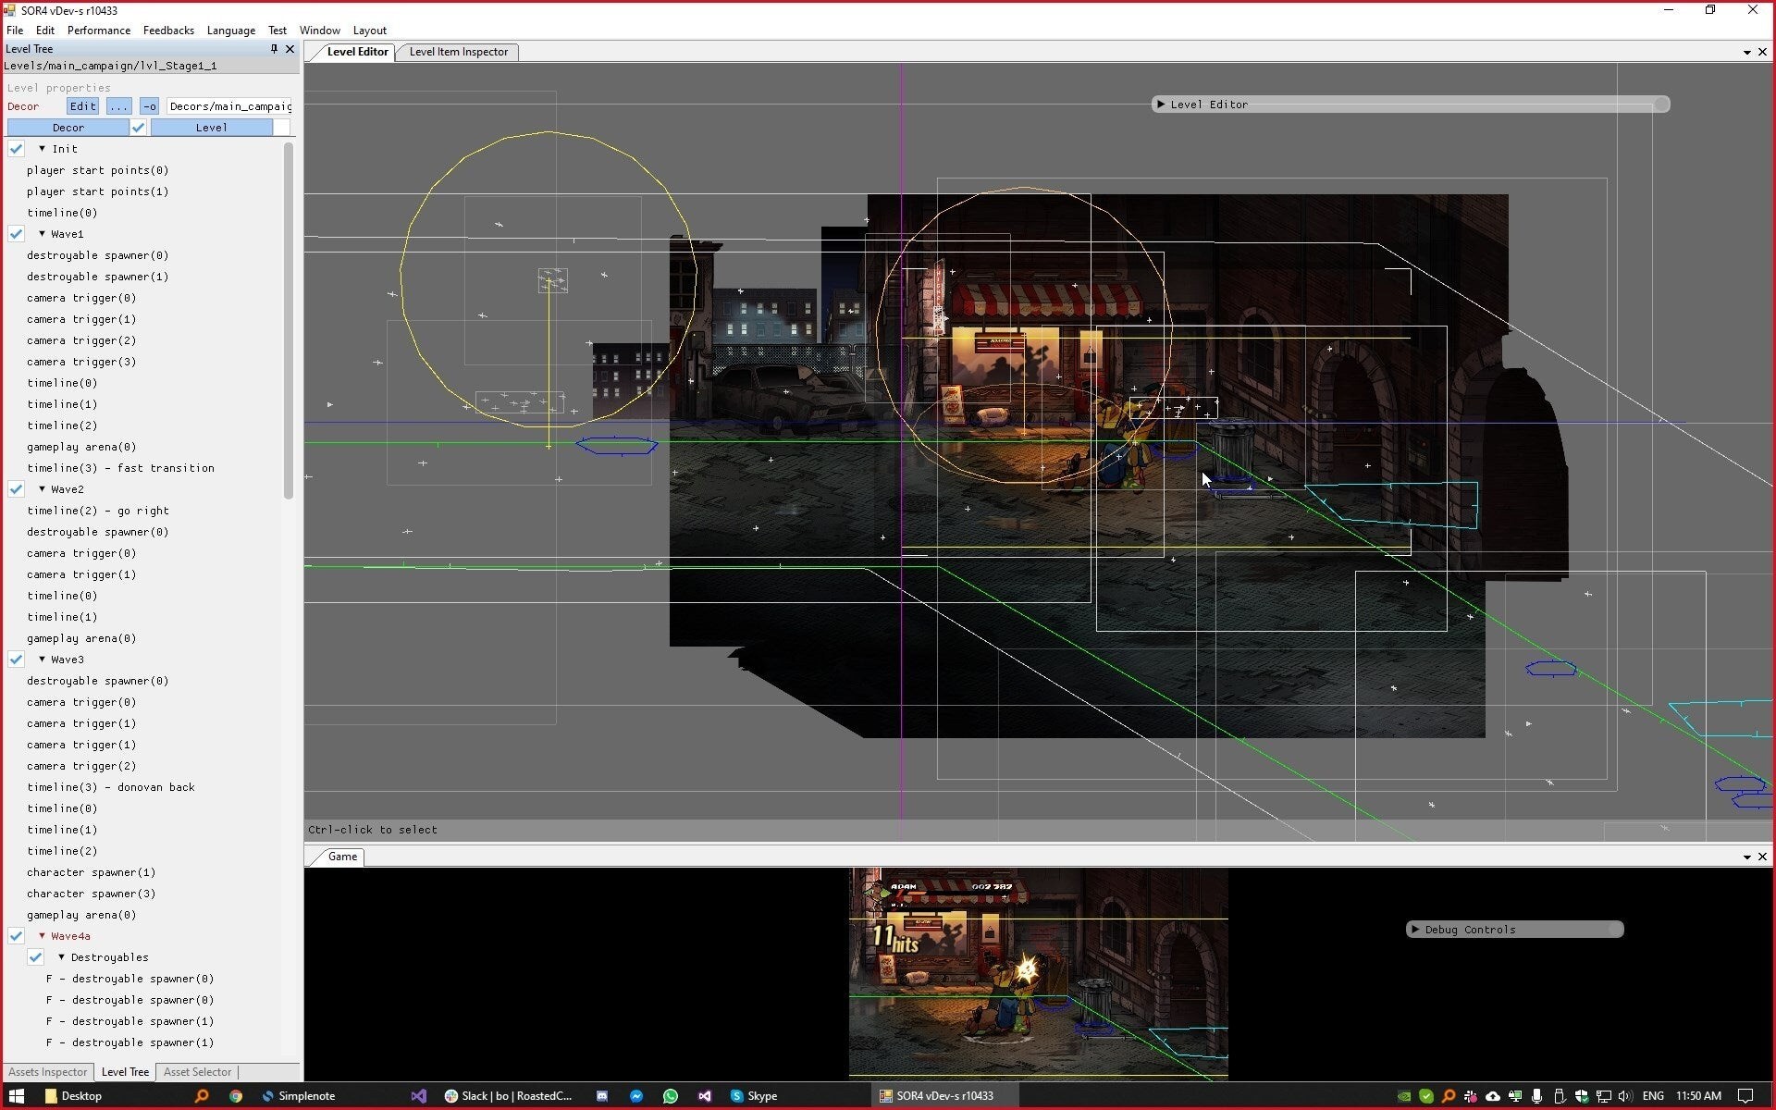The width and height of the screenshot is (1776, 1110).
Task: Toggle the Decor visibility checkbox
Action: coord(138,128)
